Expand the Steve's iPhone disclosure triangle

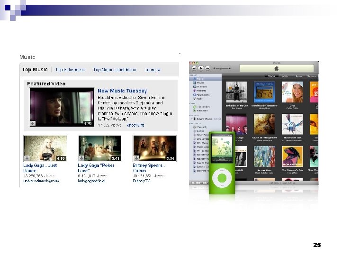click(x=192, y=119)
